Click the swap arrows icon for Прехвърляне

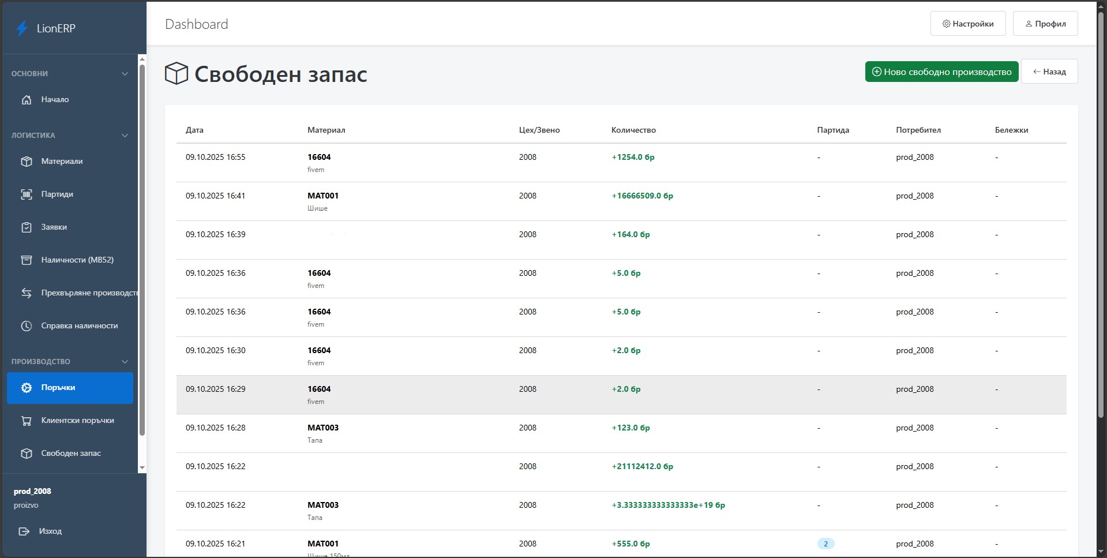tap(27, 293)
